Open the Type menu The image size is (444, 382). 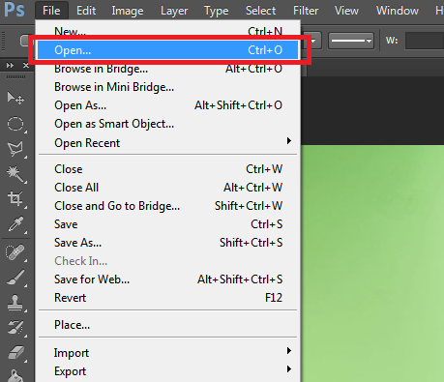(216, 11)
